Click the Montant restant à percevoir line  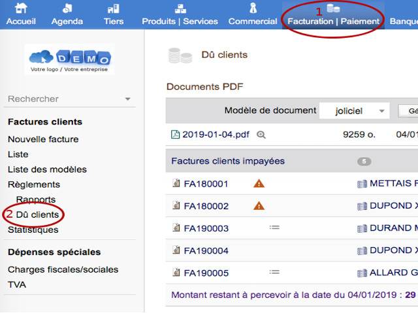point(293,295)
